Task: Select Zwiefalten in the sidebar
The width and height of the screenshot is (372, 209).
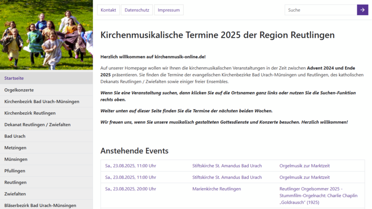Action: click(x=46, y=194)
